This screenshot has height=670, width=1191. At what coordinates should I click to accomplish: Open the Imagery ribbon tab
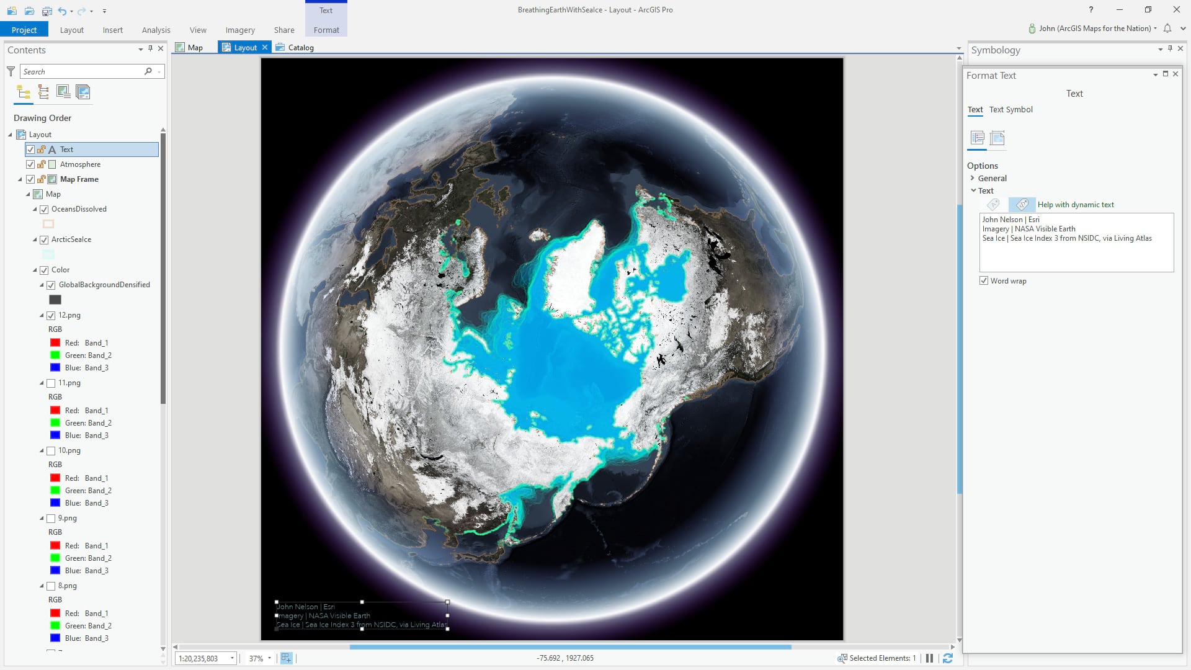pos(239,30)
